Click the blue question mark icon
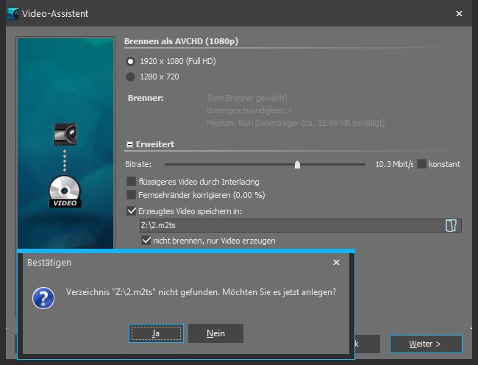478x365 pixels. (42, 297)
